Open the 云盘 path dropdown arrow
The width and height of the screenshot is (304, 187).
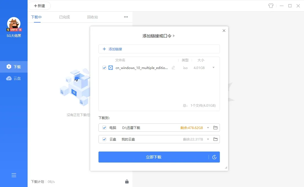[208, 139]
